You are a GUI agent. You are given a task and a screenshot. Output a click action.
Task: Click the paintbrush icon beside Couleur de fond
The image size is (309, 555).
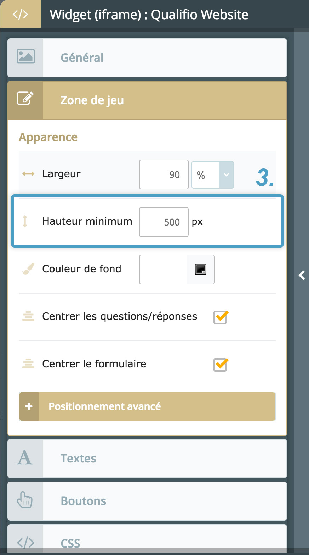(x=28, y=269)
